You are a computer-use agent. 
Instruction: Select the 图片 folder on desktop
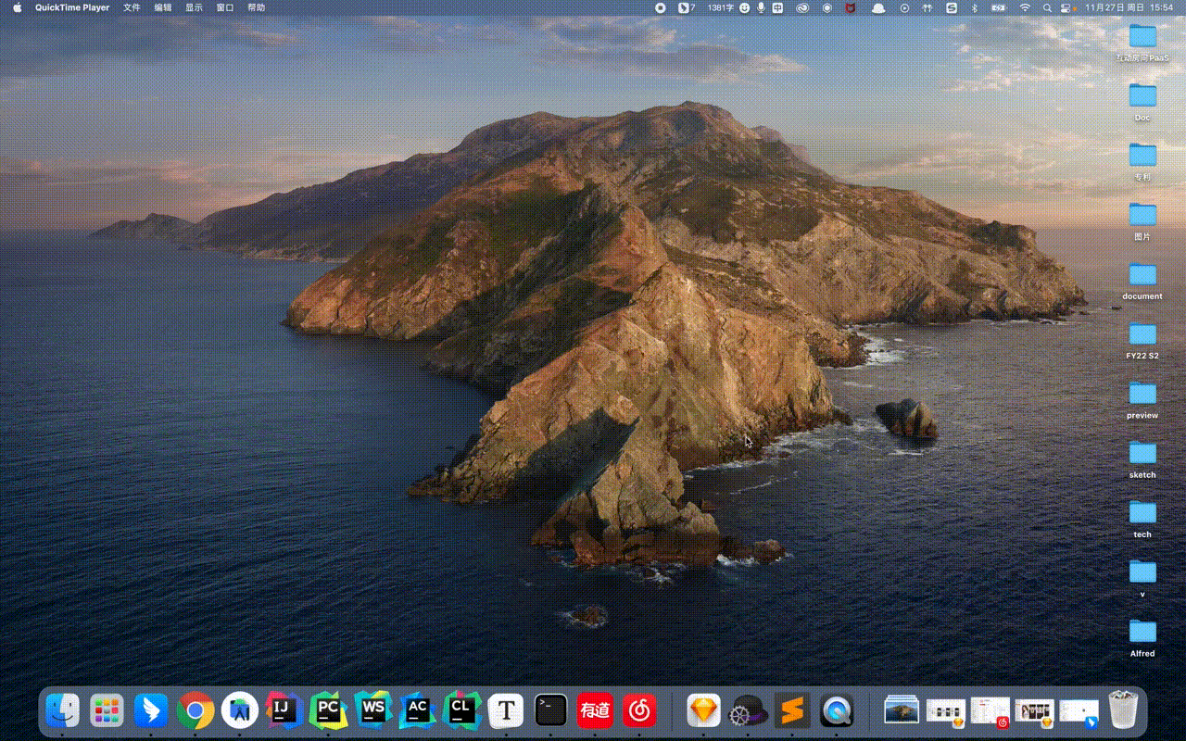pos(1142,222)
